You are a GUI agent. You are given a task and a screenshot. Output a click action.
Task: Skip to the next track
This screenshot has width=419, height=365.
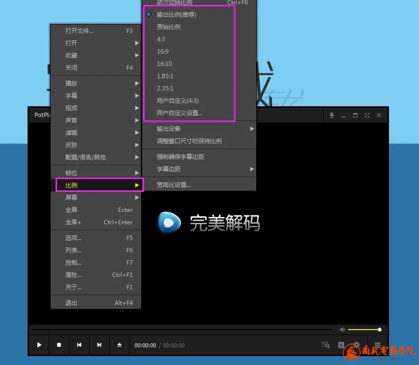[99, 345]
